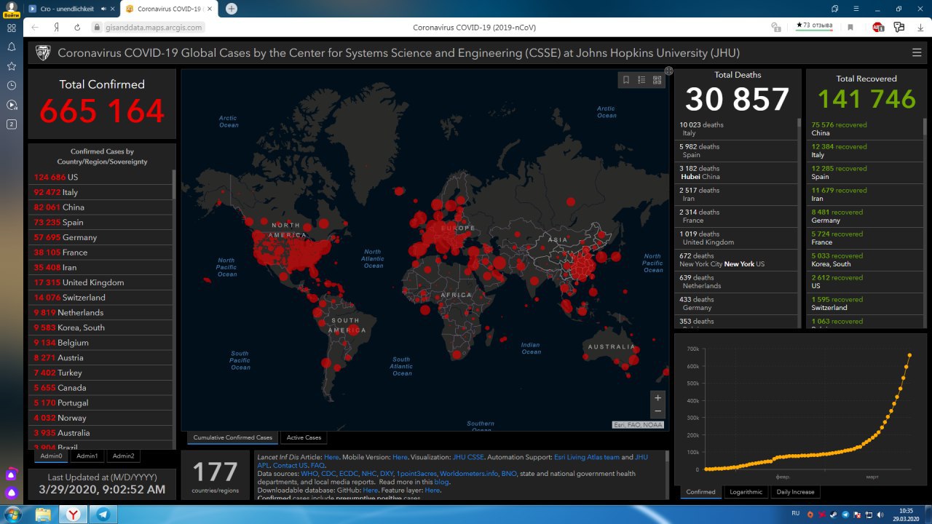Go back in browser history

(35, 27)
